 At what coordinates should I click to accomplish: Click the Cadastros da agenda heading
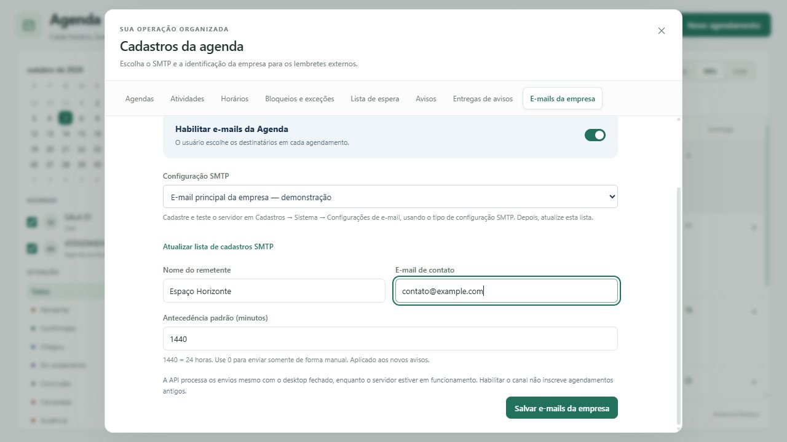(181, 47)
